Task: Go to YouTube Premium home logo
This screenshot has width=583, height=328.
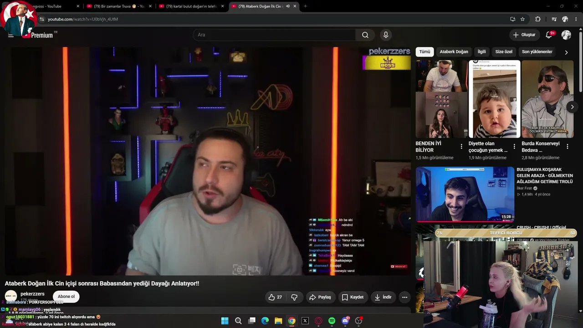Action: [x=39, y=35]
